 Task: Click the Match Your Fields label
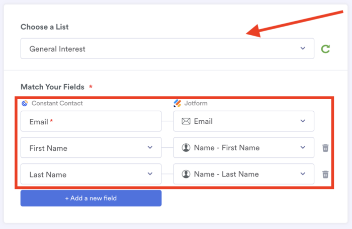[52, 87]
